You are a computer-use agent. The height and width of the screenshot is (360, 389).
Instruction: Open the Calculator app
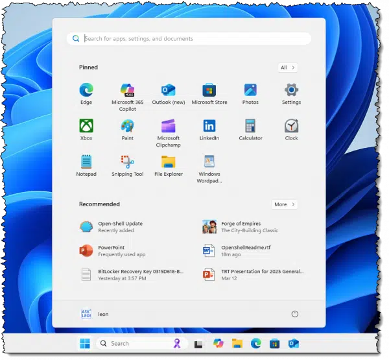[250, 130]
